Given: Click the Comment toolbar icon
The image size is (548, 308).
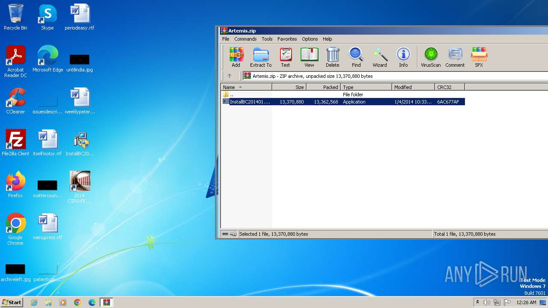Looking at the screenshot, I should [x=455, y=57].
